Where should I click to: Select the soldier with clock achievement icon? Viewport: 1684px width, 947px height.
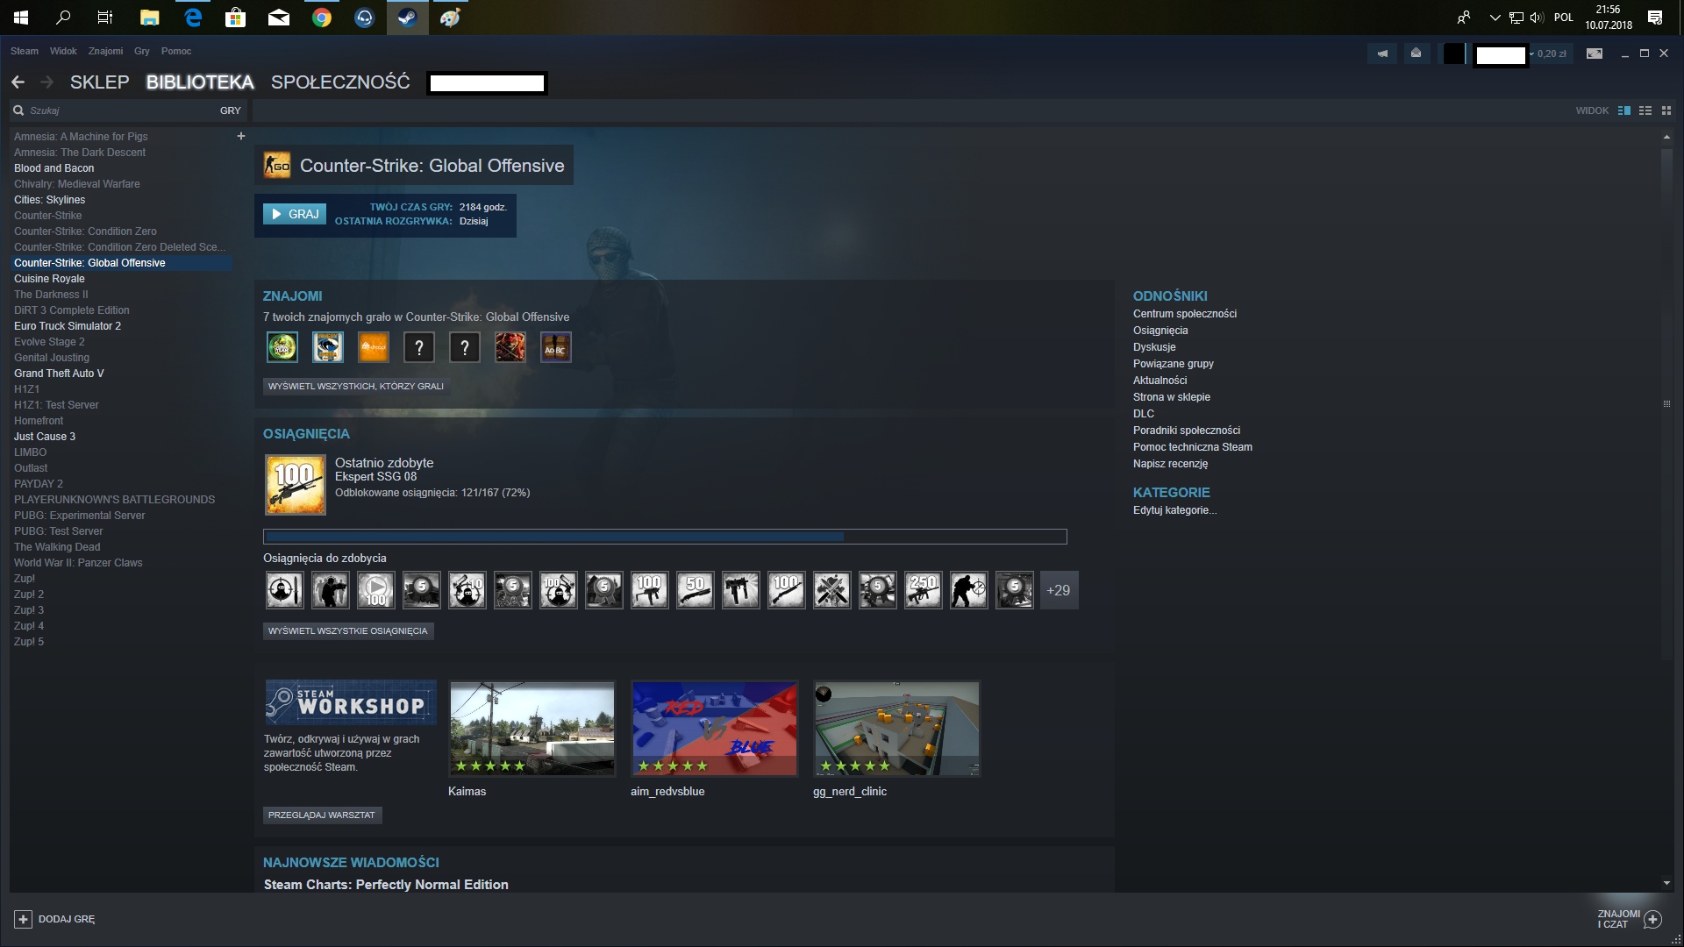click(x=969, y=590)
